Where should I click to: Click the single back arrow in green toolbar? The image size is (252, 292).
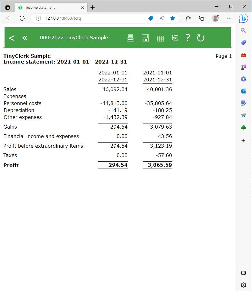[12, 38]
